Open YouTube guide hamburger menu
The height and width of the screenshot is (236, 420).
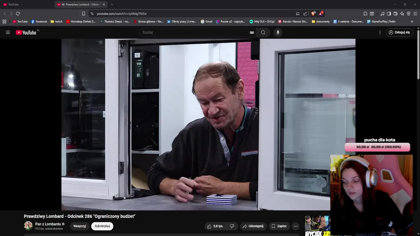tap(8, 32)
